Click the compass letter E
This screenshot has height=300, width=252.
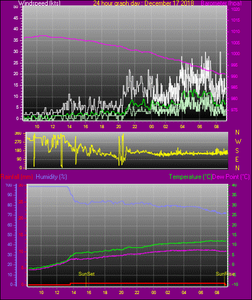click(x=237, y=159)
